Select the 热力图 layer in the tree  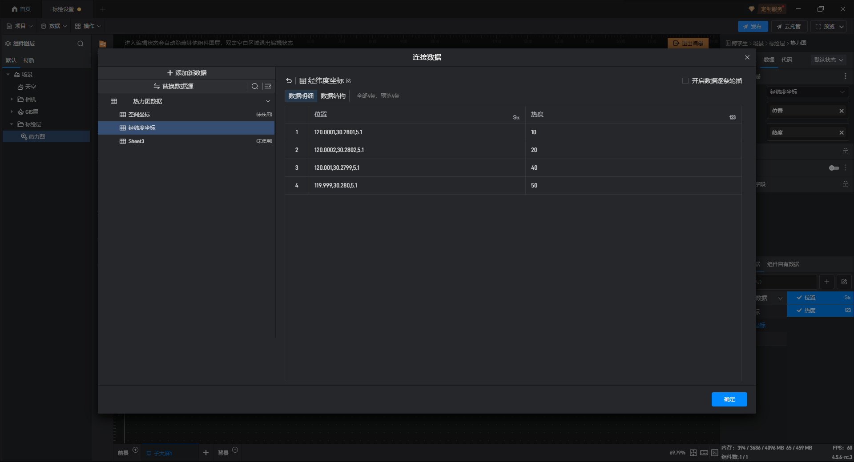tap(46, 137)
